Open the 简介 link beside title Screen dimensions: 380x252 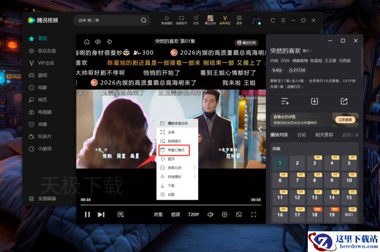tap(307, 51)
